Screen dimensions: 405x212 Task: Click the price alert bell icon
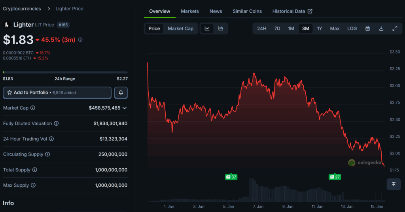[x=121, y=93]
